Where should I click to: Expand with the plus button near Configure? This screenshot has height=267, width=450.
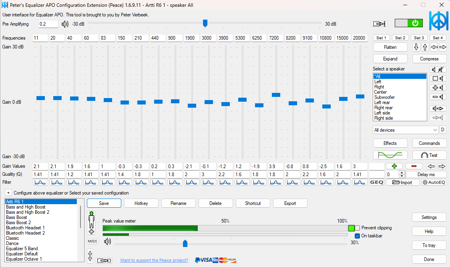click(8, 193)
